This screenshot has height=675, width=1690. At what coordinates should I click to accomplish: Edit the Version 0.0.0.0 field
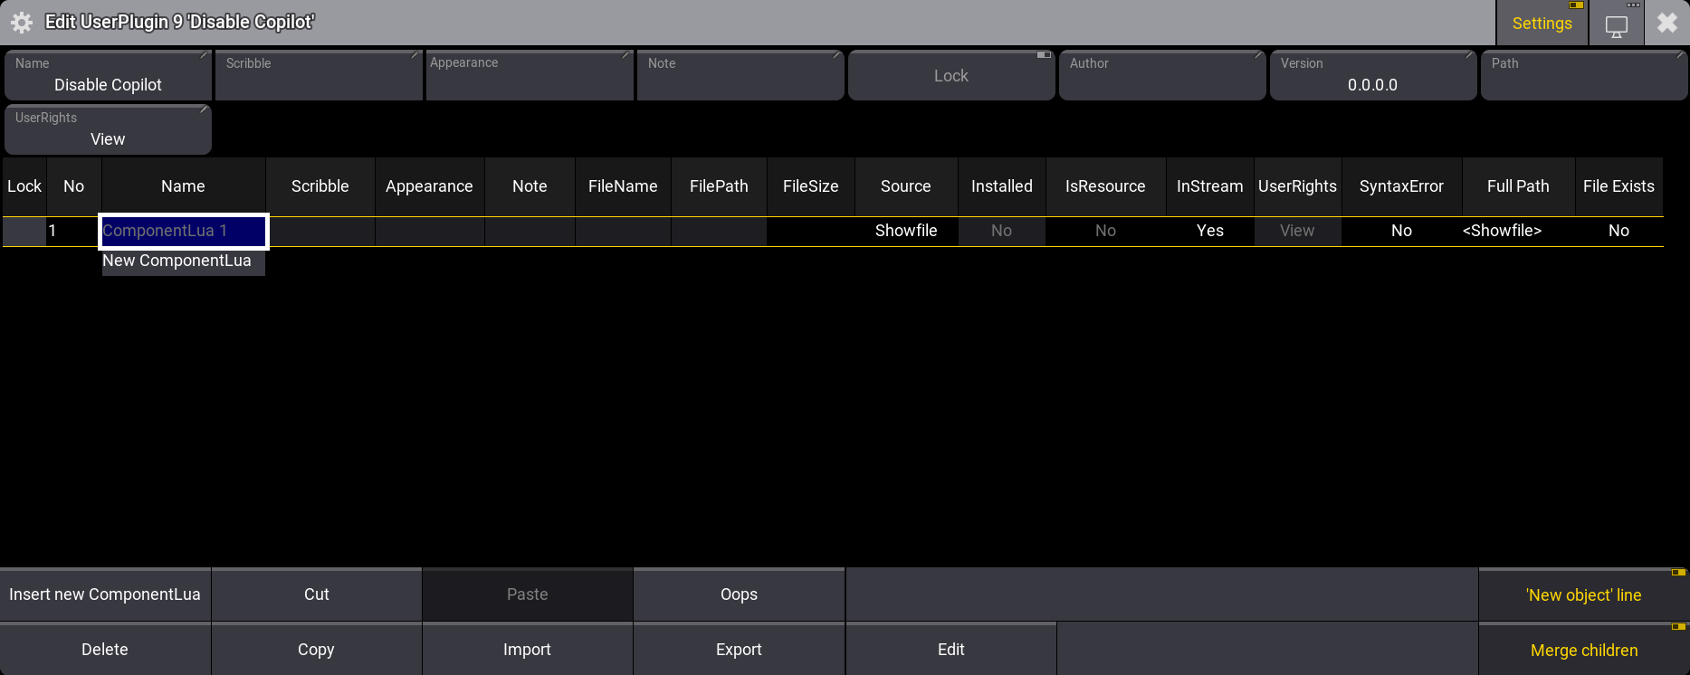[x=1372, y=76]
